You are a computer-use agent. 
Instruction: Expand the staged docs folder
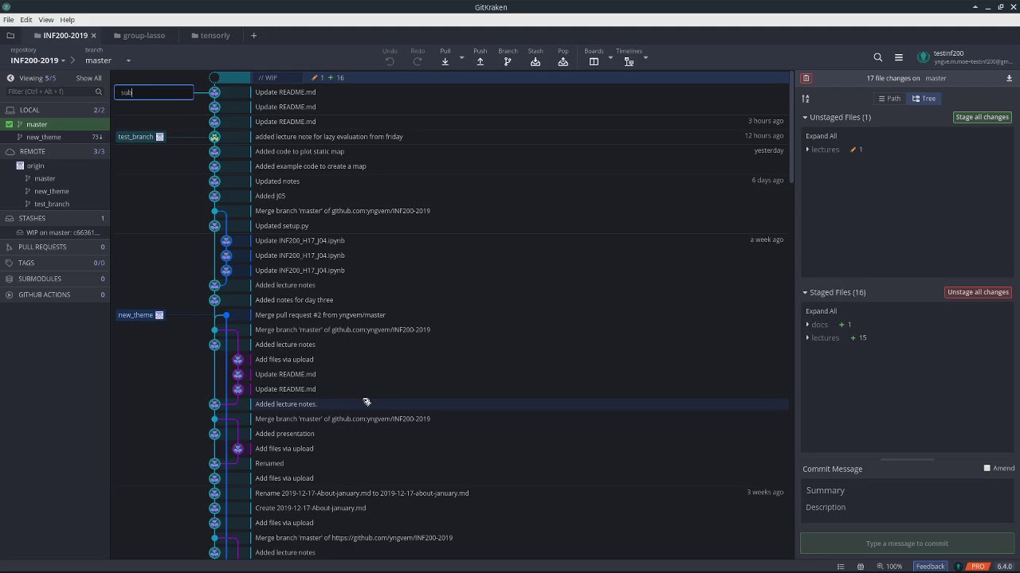click(x=807, y=325)
